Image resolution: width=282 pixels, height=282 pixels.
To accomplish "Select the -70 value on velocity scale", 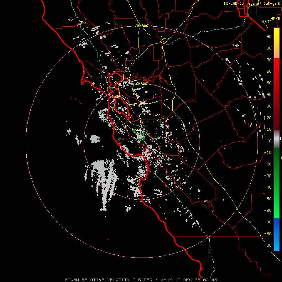I will point(268,222).
